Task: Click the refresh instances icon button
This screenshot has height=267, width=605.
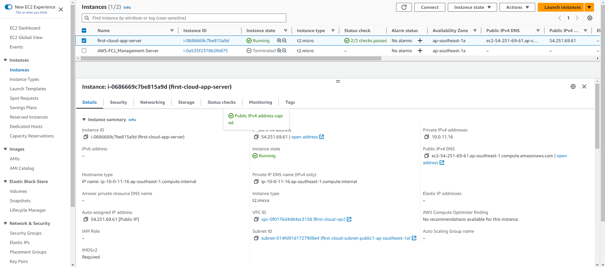Action: tap(404, 7)
